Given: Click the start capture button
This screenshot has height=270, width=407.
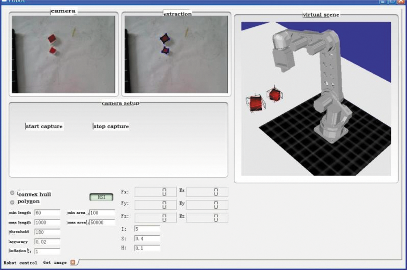Looking at the screenshot, I should coord(44,126).
